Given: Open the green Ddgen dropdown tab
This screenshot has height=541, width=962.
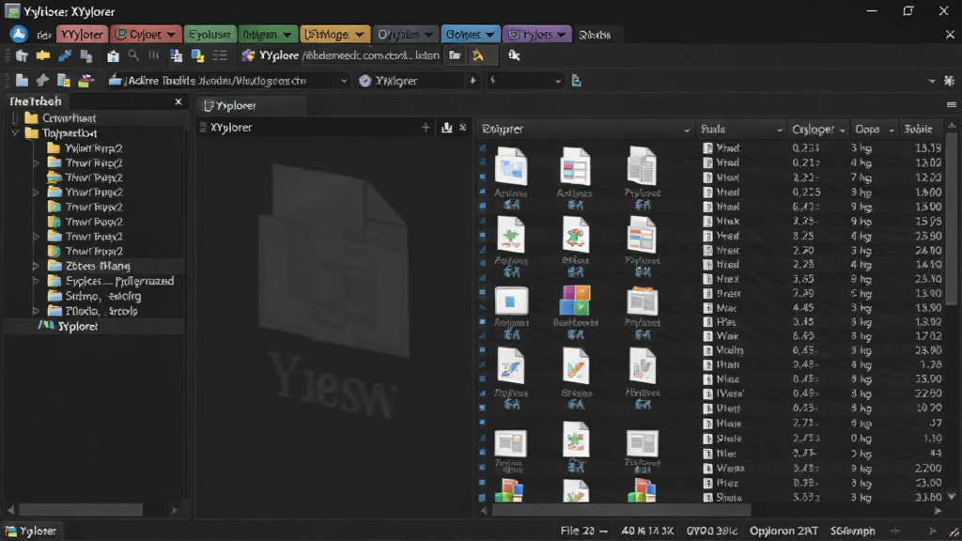Looking at the screenshot, I should point(267,35).
